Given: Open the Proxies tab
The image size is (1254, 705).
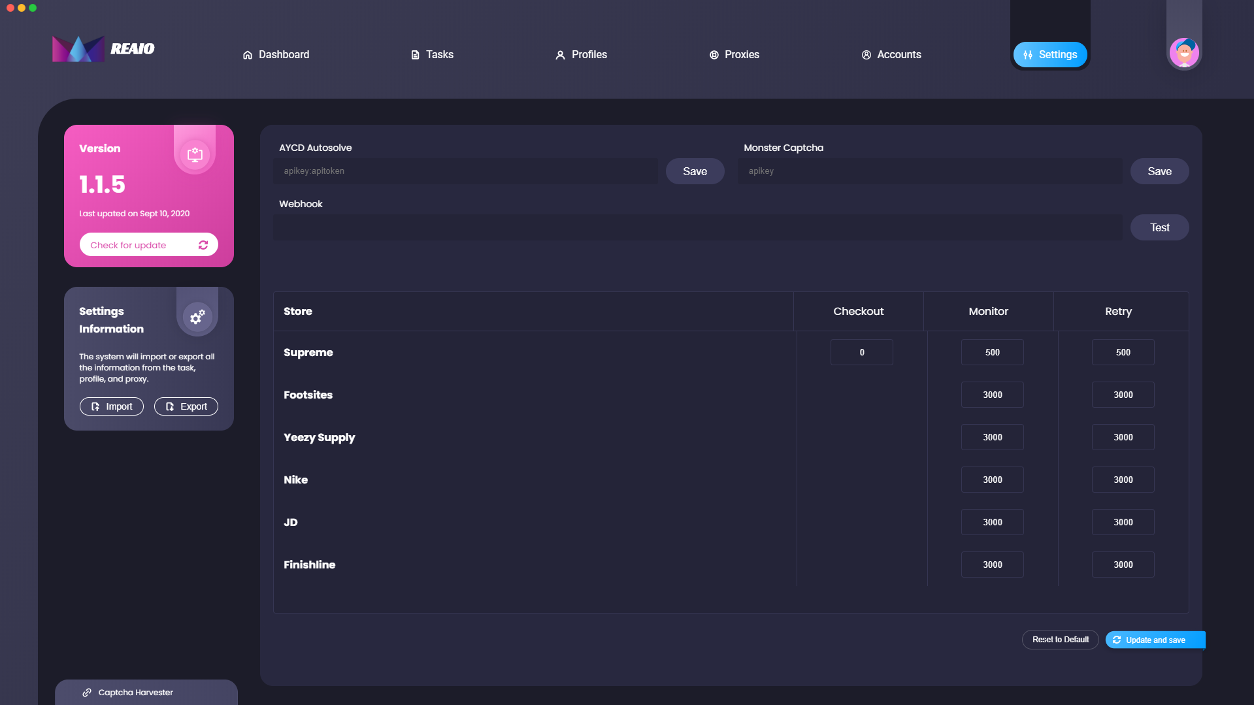Looking at the screenshot, I should coord(734,55).
